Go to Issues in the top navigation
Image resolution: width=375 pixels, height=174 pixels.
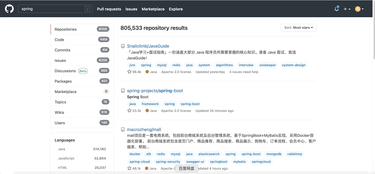coord(131,9)
